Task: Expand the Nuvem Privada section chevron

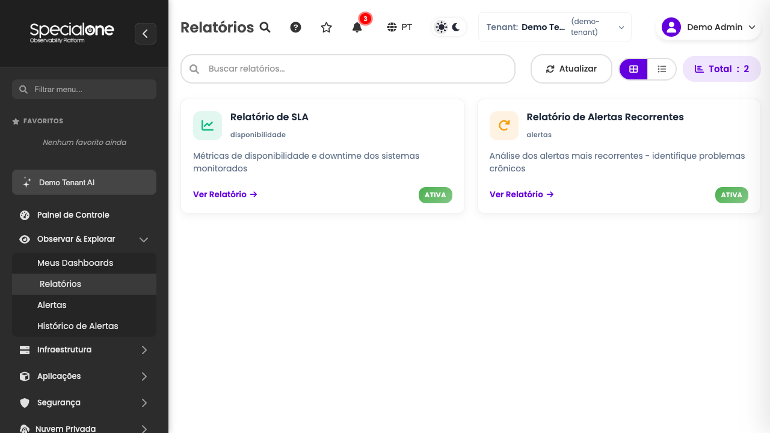Action: coord(144,429)
